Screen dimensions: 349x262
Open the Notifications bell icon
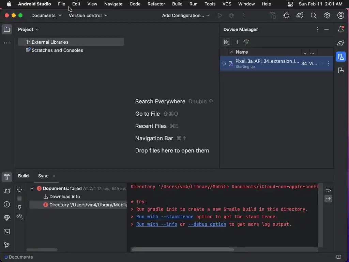point(341,29)
